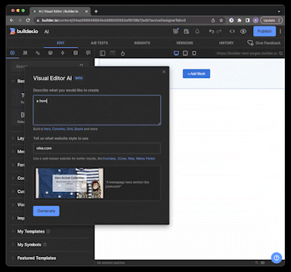Click the + Add Block button
This screenshot has height=272, width=291.
197,73
